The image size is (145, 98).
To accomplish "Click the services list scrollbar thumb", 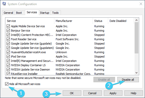I will pyautogui.click(x=136, y=38).
